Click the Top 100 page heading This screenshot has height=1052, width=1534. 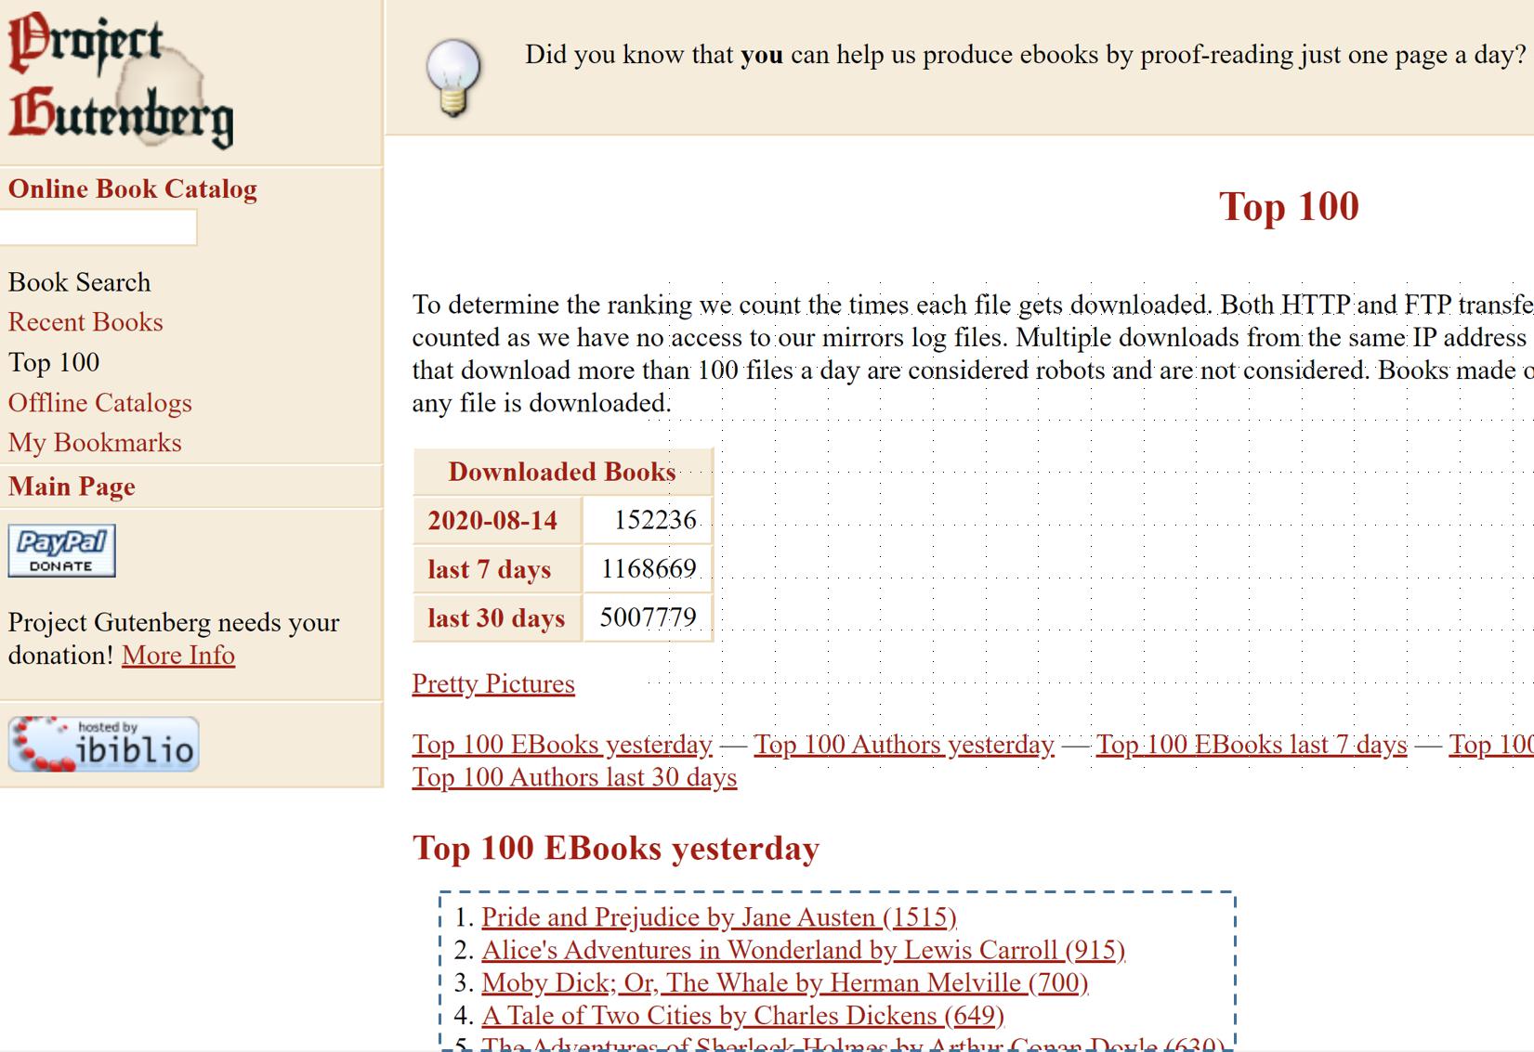point(1289,206)
